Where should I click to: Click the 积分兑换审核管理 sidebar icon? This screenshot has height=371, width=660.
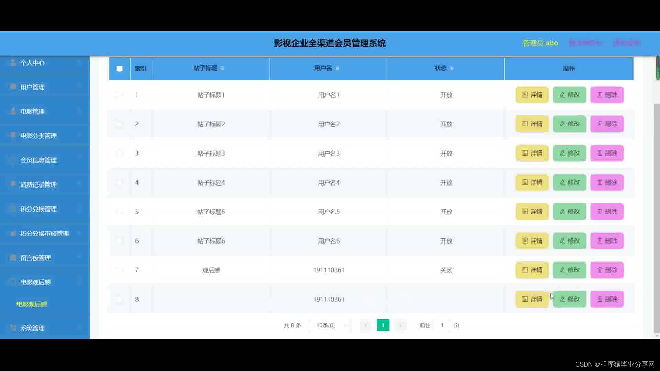[x=13, y=233]
